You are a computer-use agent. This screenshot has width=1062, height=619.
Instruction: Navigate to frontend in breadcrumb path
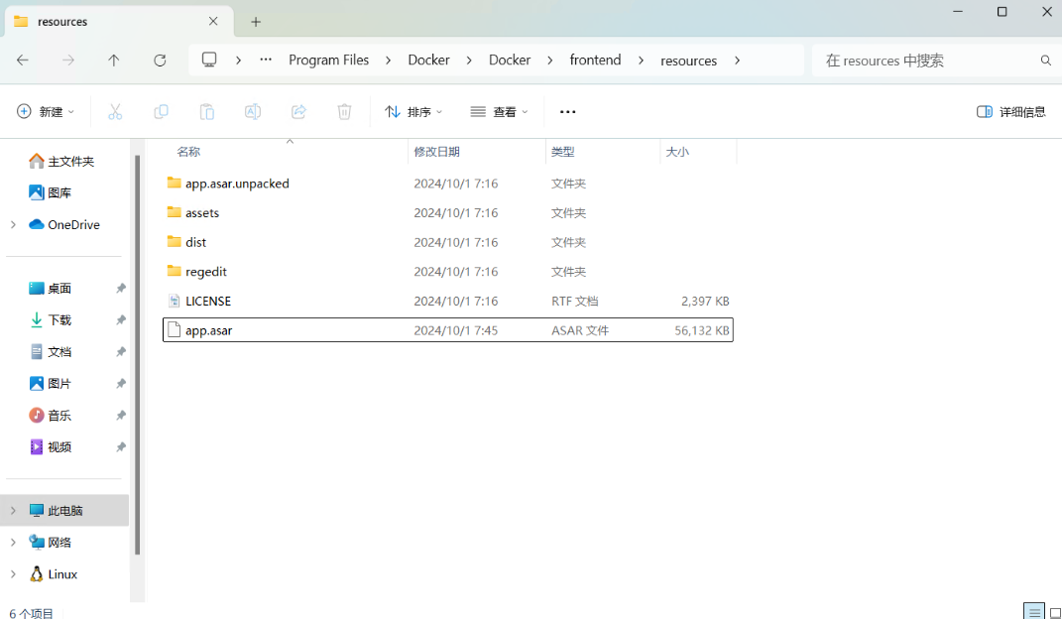click(x=595, y=61)
